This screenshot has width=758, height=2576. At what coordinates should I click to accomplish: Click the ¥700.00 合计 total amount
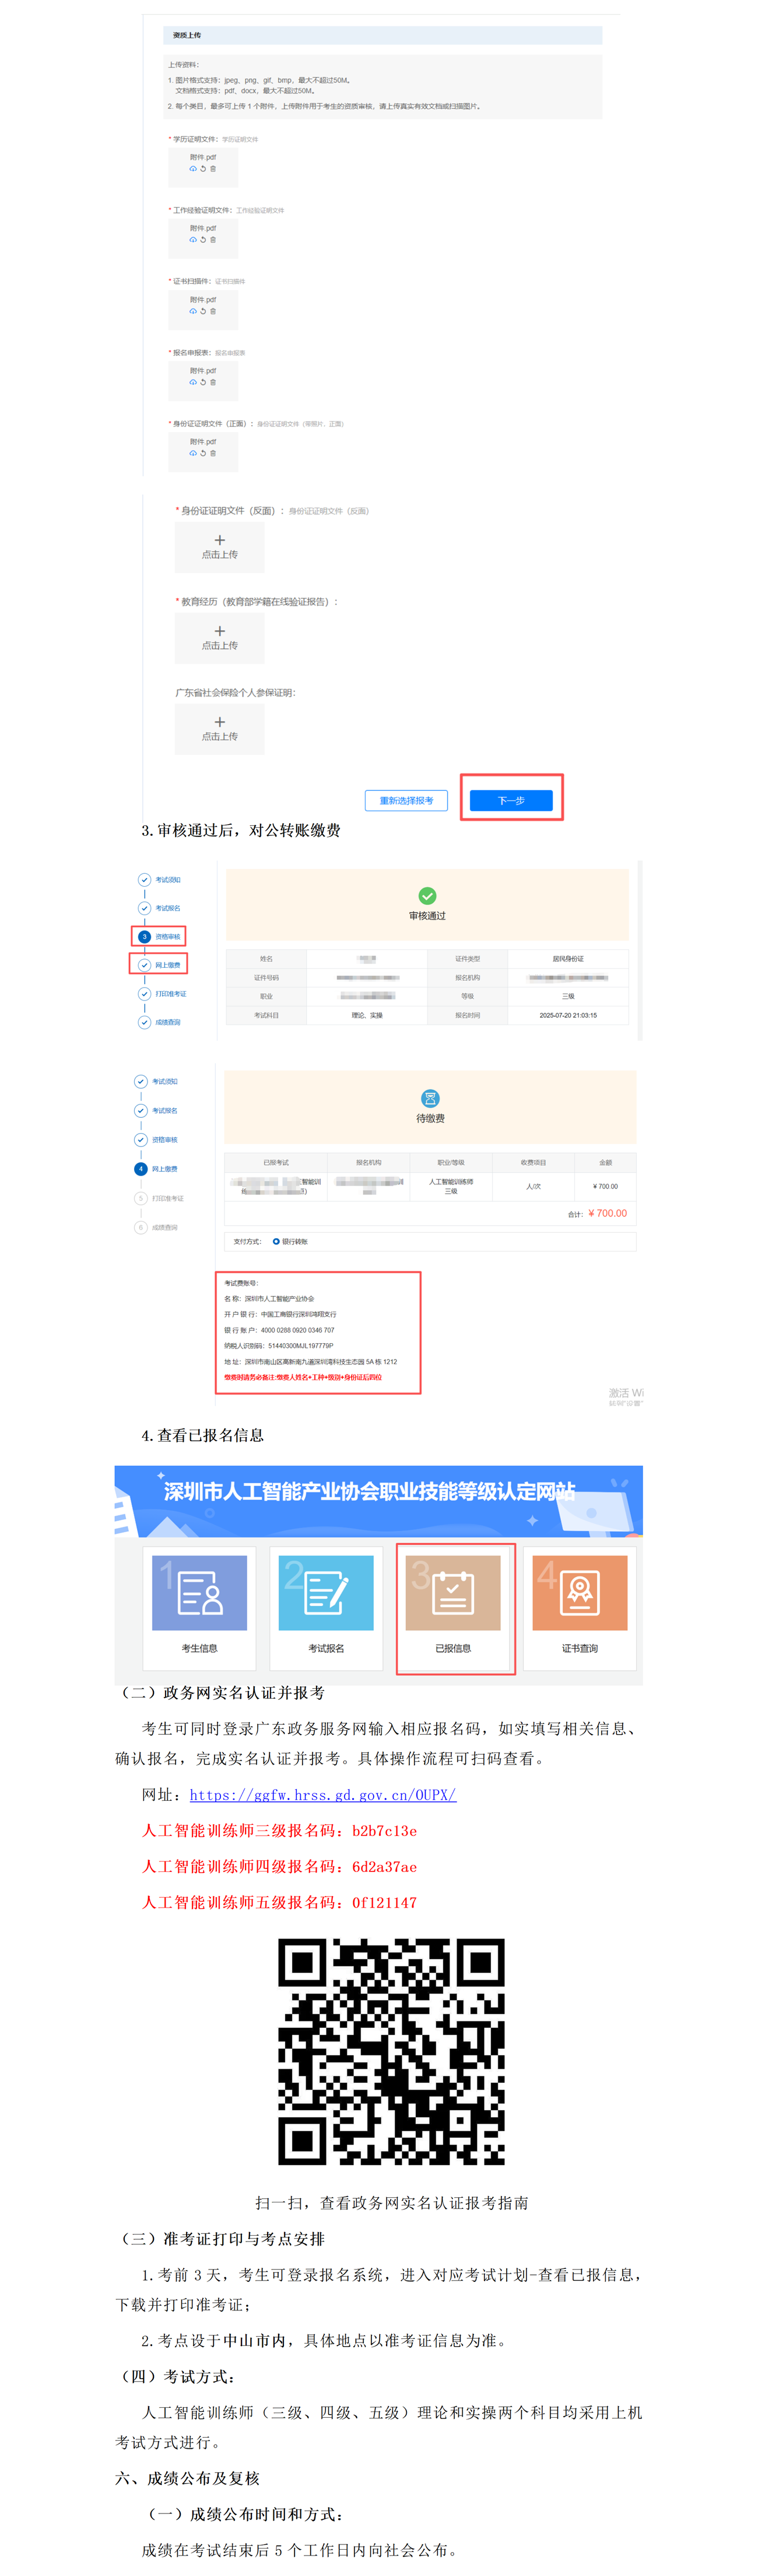[608, 1213]
